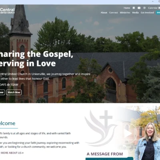Minimize the browser window

(x=153, y=1)
